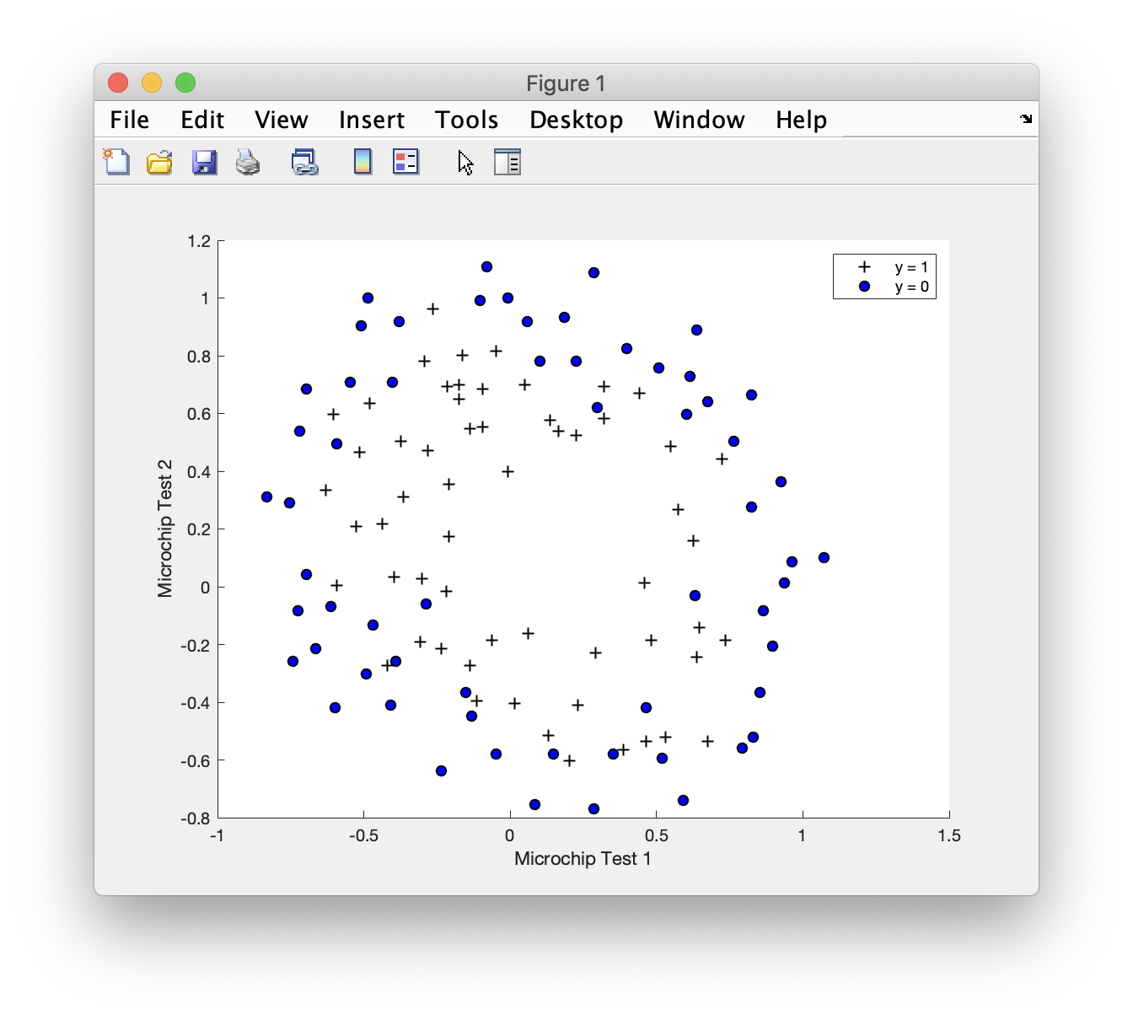Click the y-axis tick label -0.8
Image resolution: width=1133 pixels, height=1020 pixels.
pyautogui.click(x=196, y=819)
